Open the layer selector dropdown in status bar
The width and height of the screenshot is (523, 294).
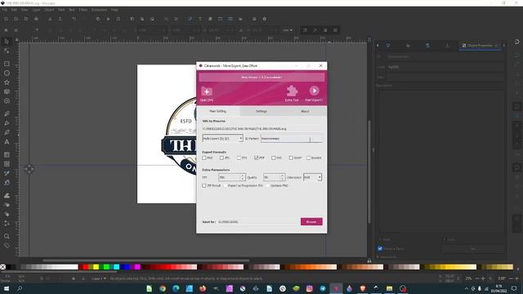tap(99, 278)
